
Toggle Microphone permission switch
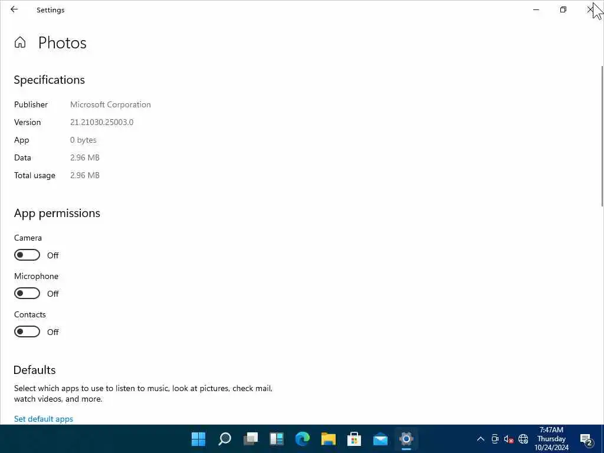click(x=27, y=294)
